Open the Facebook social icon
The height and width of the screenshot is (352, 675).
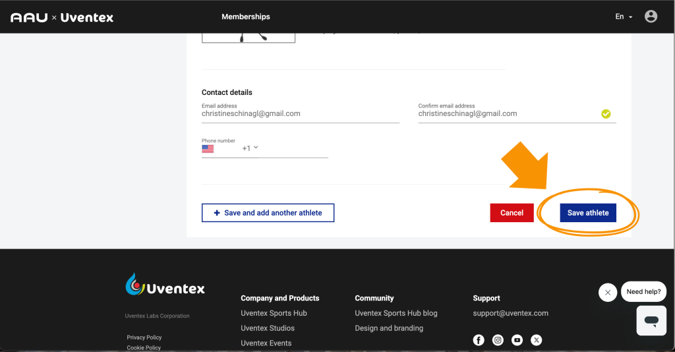(479, 340)
